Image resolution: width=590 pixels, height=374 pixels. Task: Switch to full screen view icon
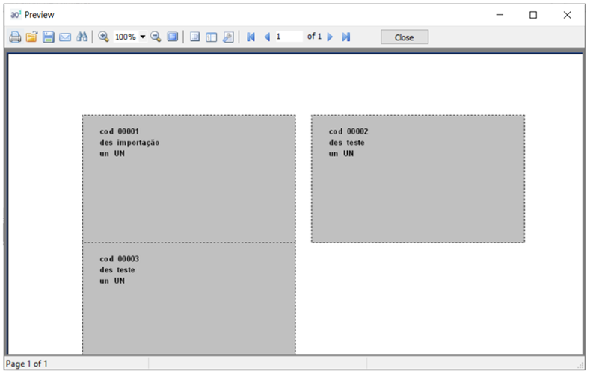[173, 37]
